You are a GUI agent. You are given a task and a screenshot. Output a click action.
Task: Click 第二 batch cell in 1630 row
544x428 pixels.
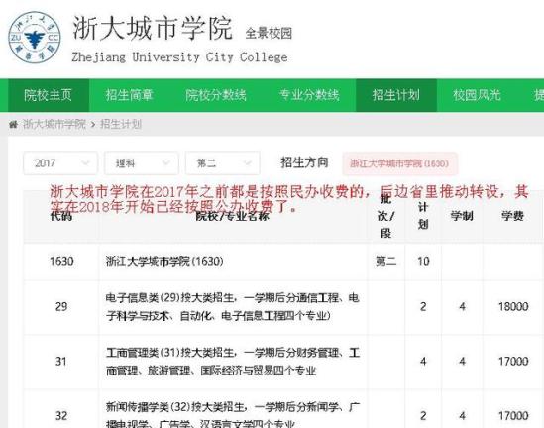point(385,261)
